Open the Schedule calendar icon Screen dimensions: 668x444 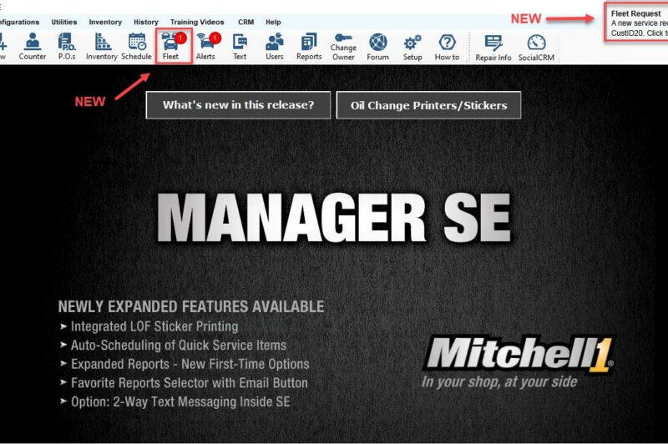point(136,47)
